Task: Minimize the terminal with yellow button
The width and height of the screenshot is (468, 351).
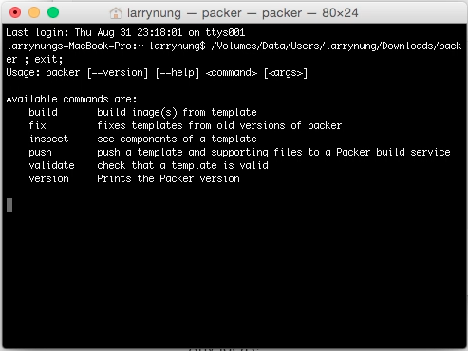Action: pyautogui.click(x=34, y=12)
